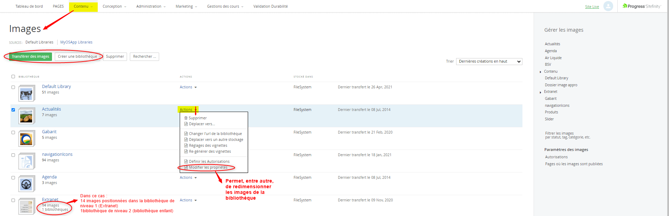Viewport: 669px width, 216px height.
Task: Open the Agenda library thumbnail icon
Action: click(27, 184)
